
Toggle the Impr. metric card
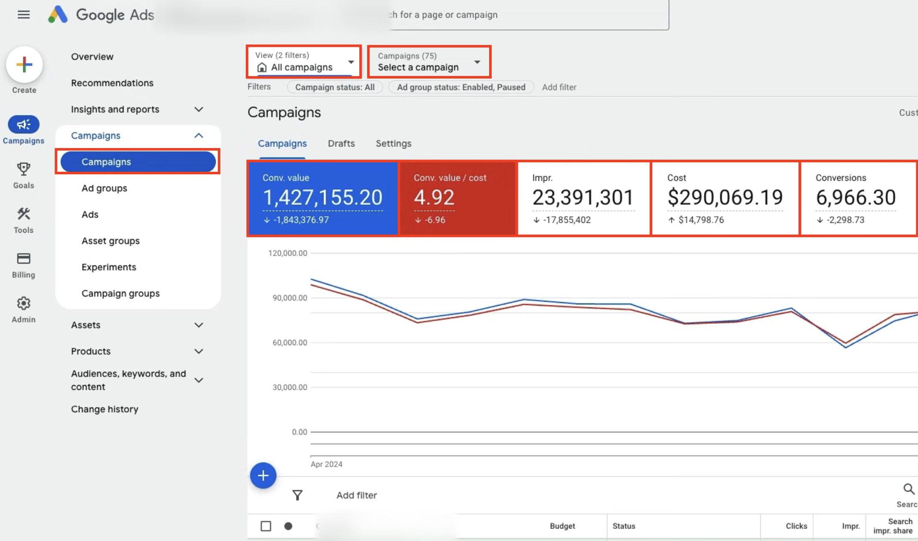tap(583, 198)
